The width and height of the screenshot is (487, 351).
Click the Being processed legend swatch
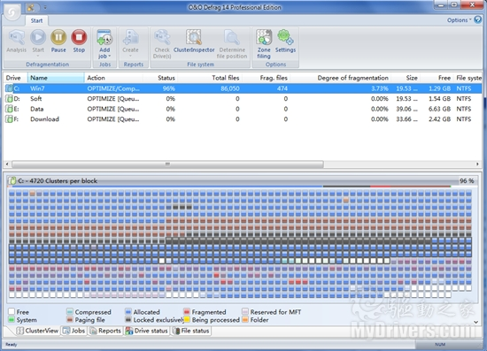click(187, 319)
